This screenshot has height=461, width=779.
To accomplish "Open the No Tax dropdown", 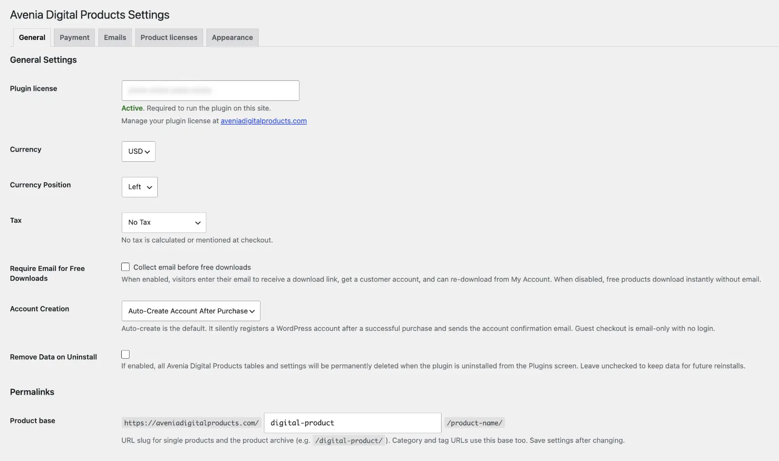I will point(164,223).
